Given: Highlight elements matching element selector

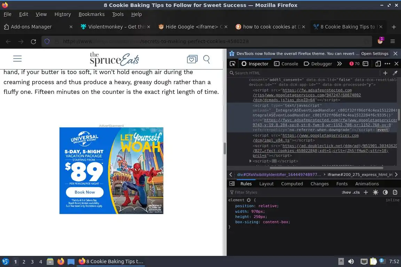Looking at the screenshot, I should (x=249, y=200).
